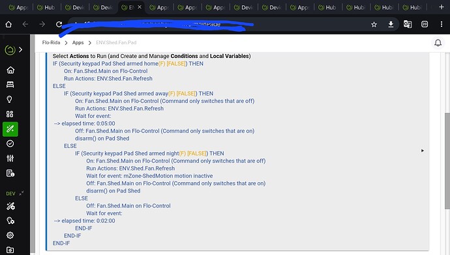Open the settings gear icon in sidebar

10,235
